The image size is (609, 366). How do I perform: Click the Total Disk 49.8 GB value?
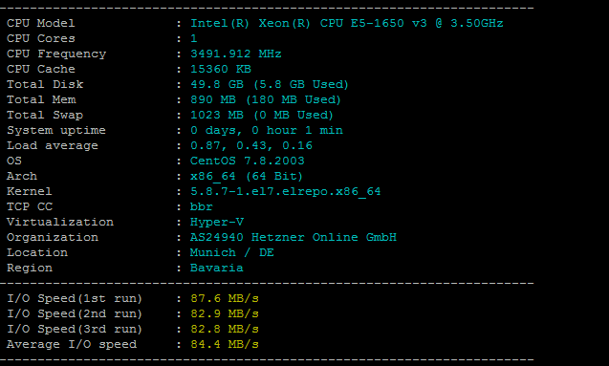pos(270,84)
